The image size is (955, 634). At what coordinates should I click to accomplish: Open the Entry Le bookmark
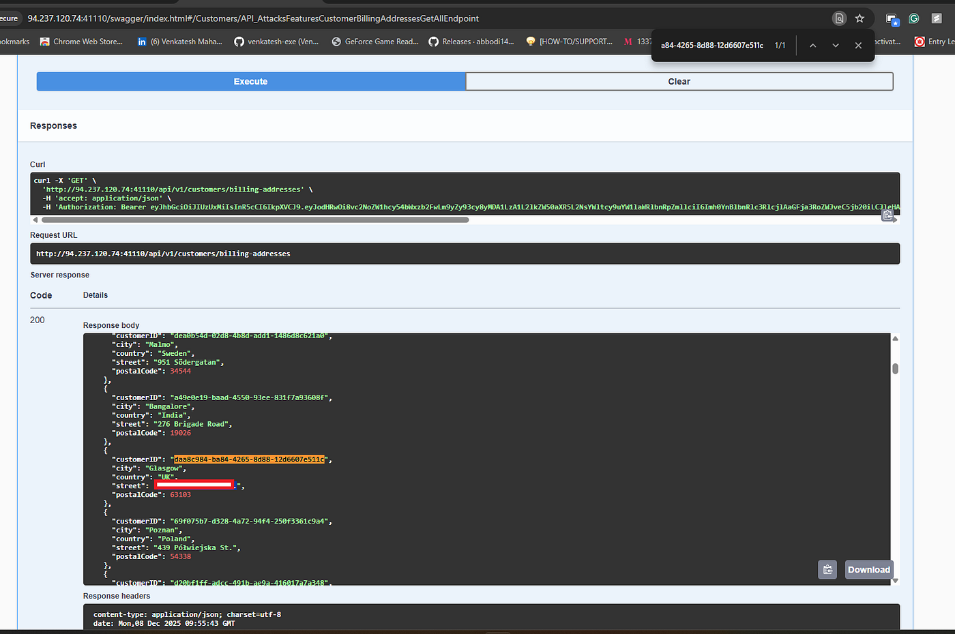pyautogui.click(x=935, y=42)
